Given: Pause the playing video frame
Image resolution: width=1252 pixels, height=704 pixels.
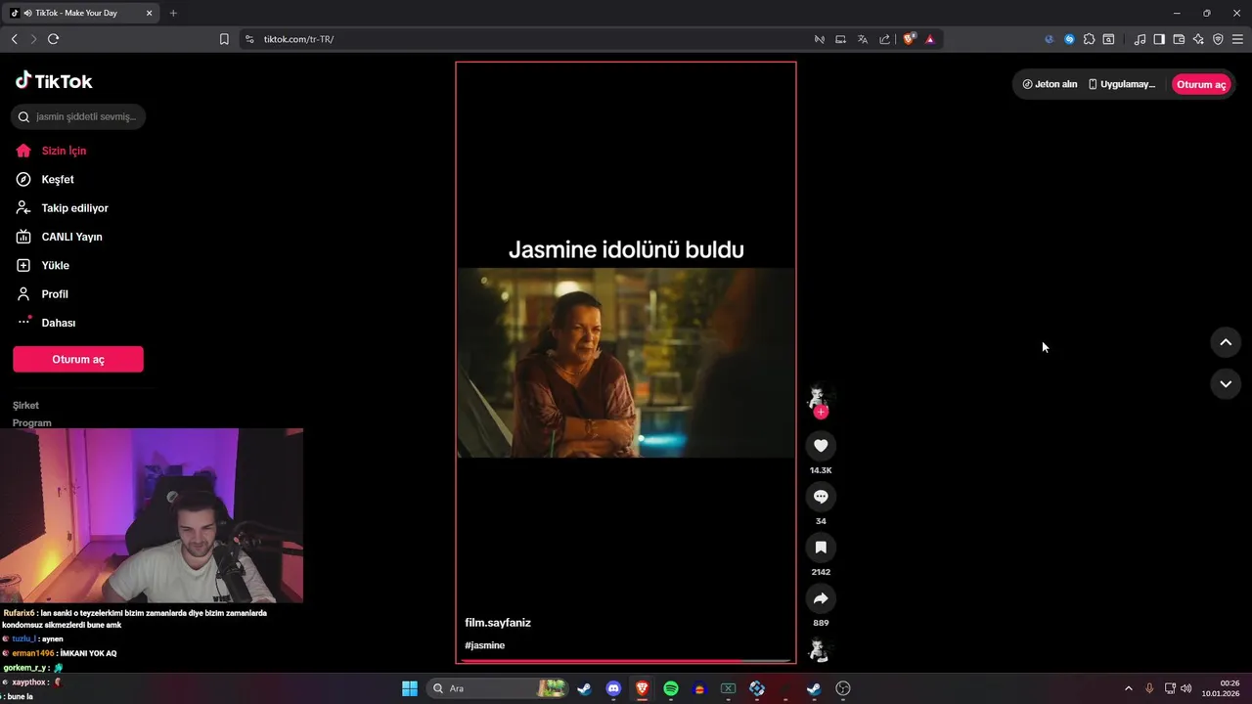Looking at the screenshot, I should click(626, 362).
